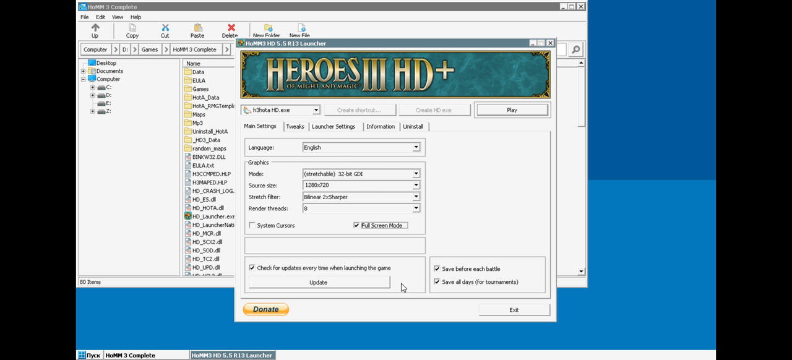Open the Language dropdown
The width and height of the screenshot is (792, 360).
pyautogui.click(x=416, y=147)
